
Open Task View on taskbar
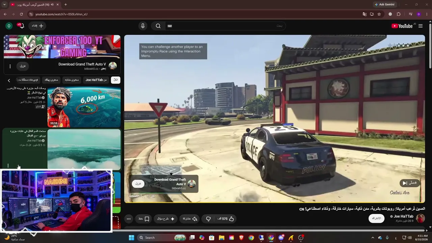coord(192,238)
